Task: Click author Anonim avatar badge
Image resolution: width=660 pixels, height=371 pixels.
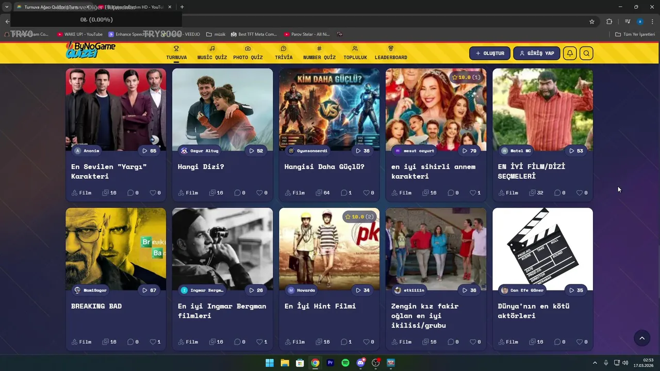Action: coord(87,151)
